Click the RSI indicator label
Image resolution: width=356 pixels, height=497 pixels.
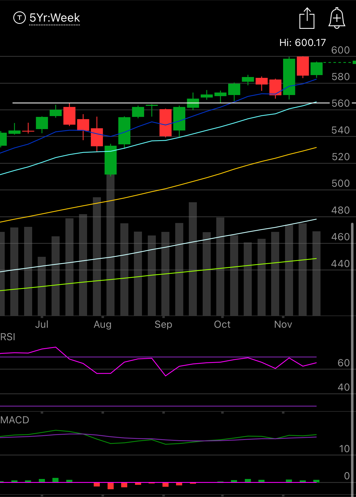[x=8, y=337]
